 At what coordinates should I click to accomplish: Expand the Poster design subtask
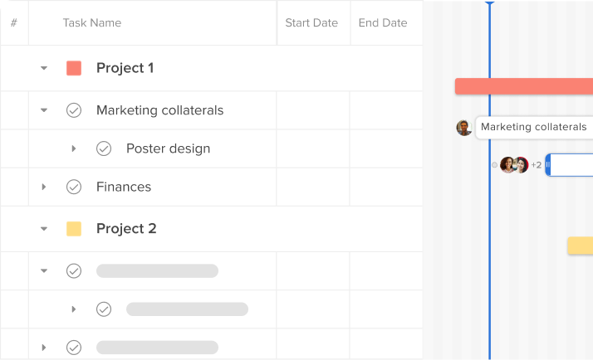(74, 148)
